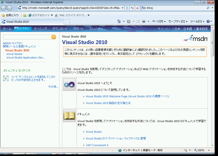Screen dimensions: 218x156
Task: Click the Help question mark icon
Action: pyautogui.click(x=208, y=21)
